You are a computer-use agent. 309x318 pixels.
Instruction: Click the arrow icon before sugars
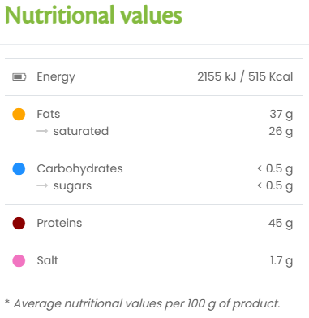(42, 185)
